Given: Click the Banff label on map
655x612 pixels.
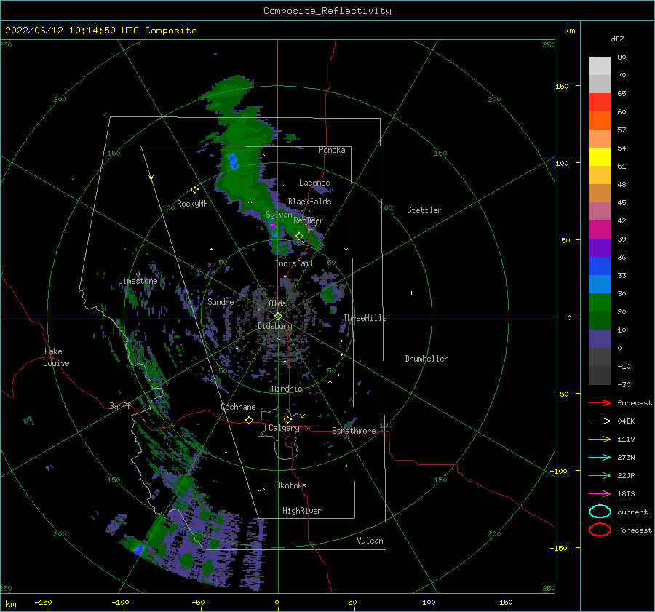Looking at the screenshot, I should [120, 405].
